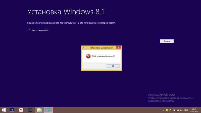Open the clock showing 22:35
Image resolution: width=201 pixels, height=113 pixels.
[x=194, y=110]
